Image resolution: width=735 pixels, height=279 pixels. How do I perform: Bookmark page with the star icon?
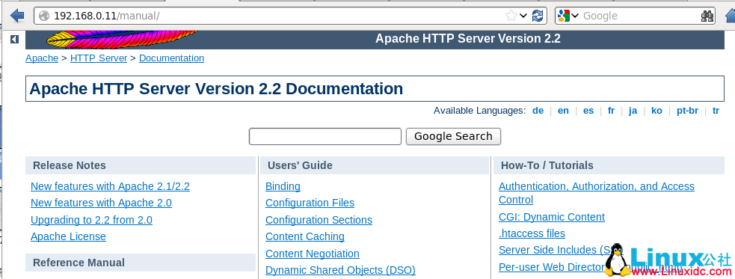511,16
